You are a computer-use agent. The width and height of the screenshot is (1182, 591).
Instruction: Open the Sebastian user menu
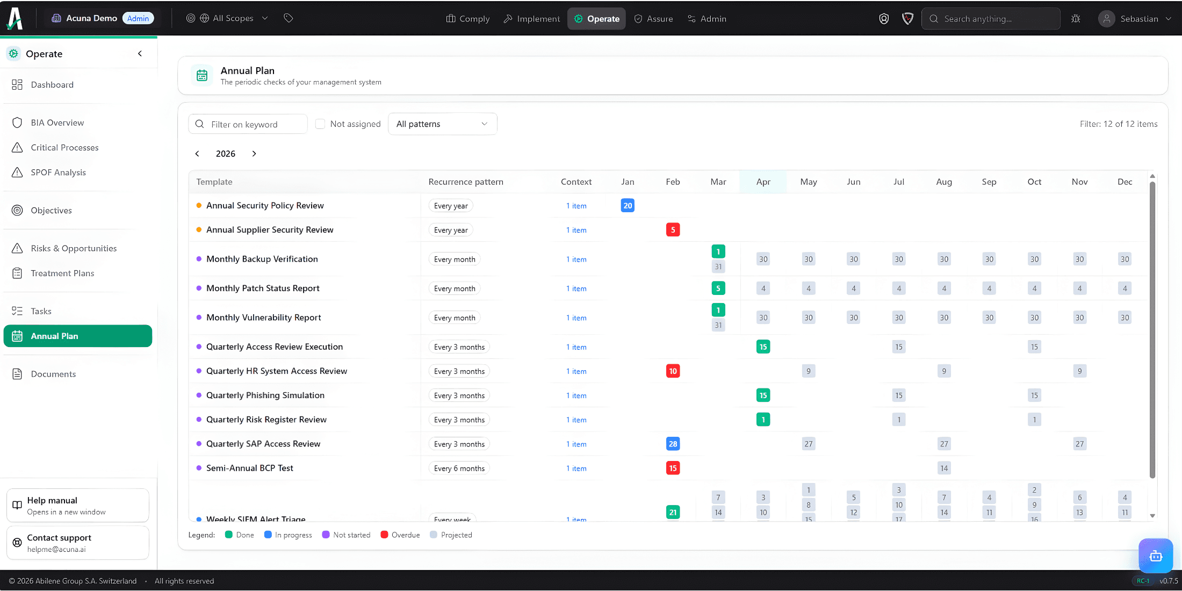1135,19
